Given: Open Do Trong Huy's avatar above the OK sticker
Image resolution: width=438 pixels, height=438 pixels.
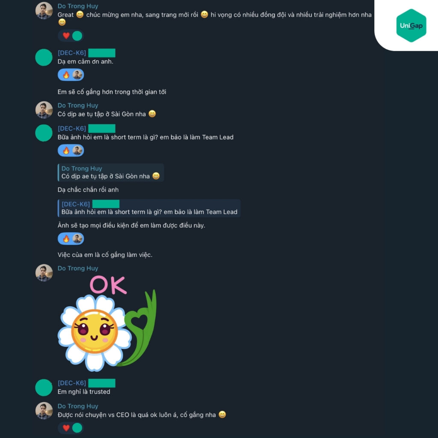Looking at the screenshot, I should (44, 272).
